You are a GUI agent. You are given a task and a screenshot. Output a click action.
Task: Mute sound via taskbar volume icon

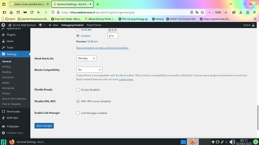(232, 142)
